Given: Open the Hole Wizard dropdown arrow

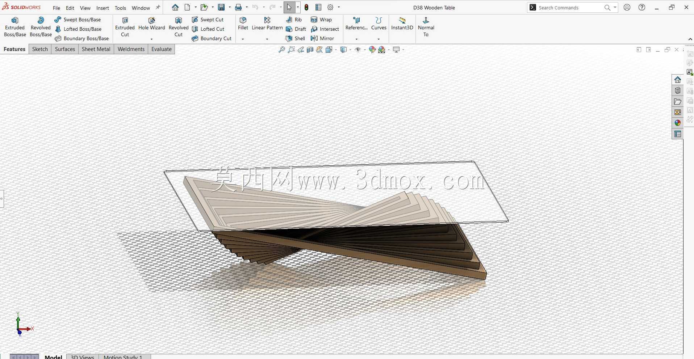Looking at the screenshot, I should 151,39.
